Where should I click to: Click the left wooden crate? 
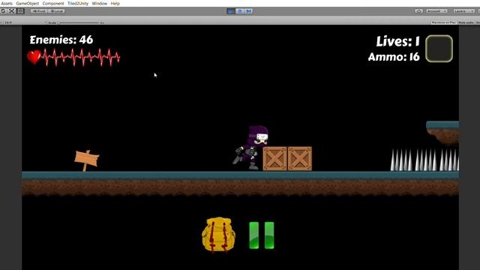(x=275, y=158)
